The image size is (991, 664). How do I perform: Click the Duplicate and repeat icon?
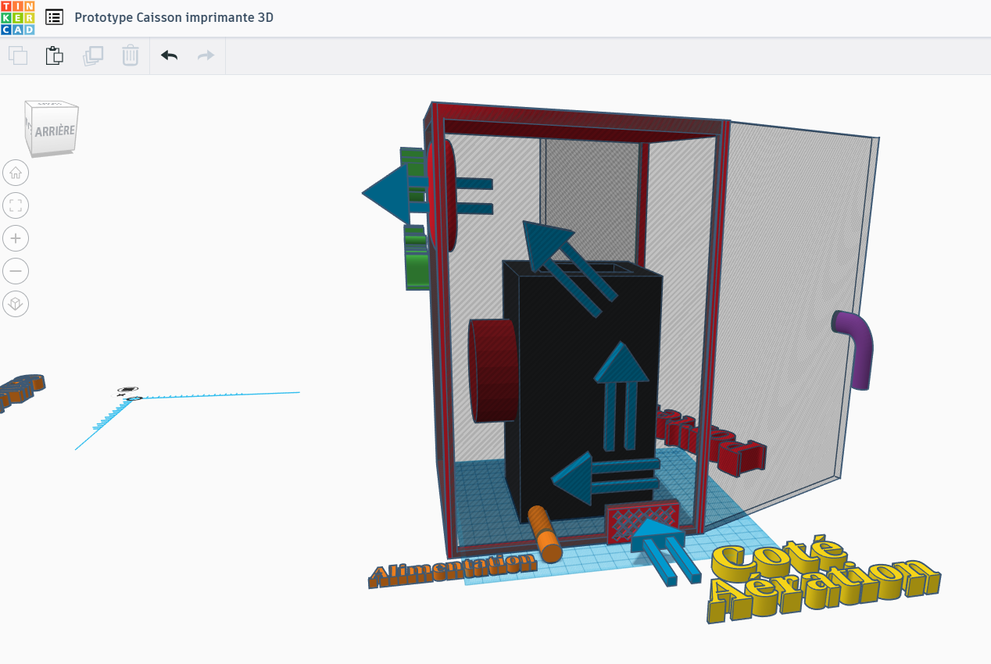point(93,55)
